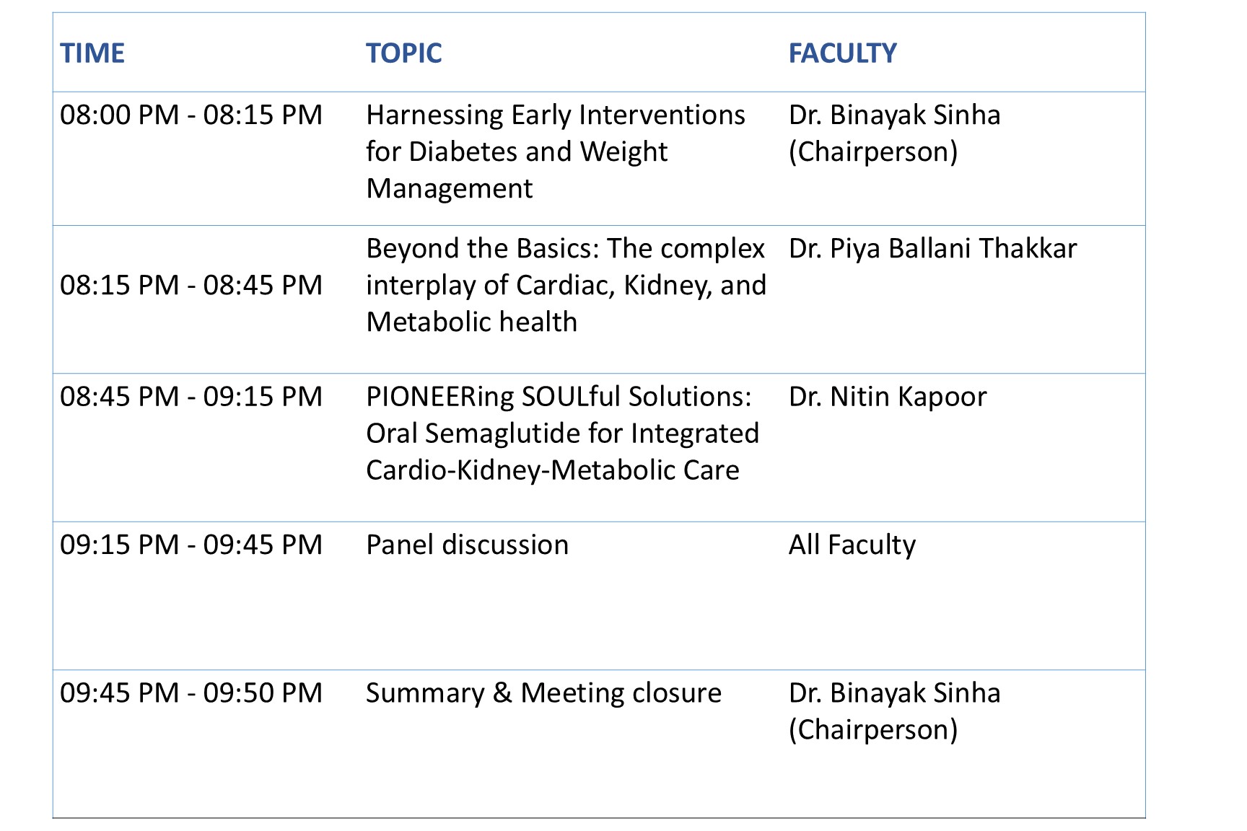Select the 09:15 PM - 09:45 PM time cell

[x=191, y=545]
